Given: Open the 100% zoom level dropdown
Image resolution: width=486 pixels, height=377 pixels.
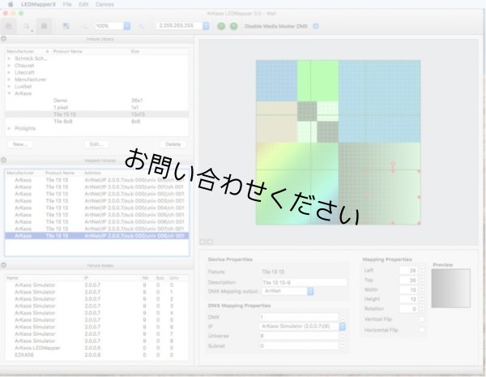Looking at the screenshot, I should [126, 26].
